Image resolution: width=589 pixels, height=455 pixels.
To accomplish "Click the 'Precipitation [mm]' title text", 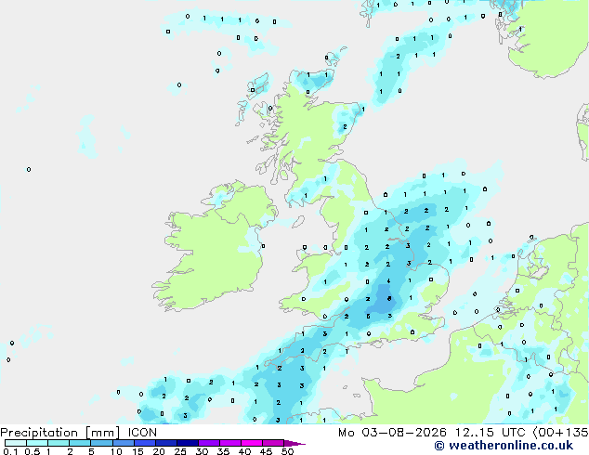I will pos(60,433).
